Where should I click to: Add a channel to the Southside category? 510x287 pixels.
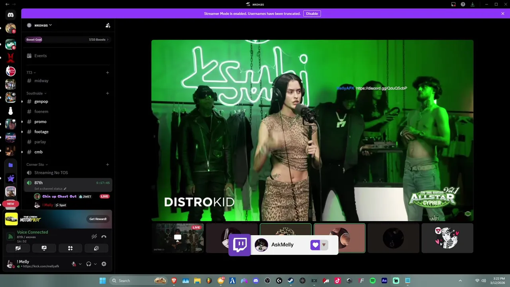click(x=108, y=93)
